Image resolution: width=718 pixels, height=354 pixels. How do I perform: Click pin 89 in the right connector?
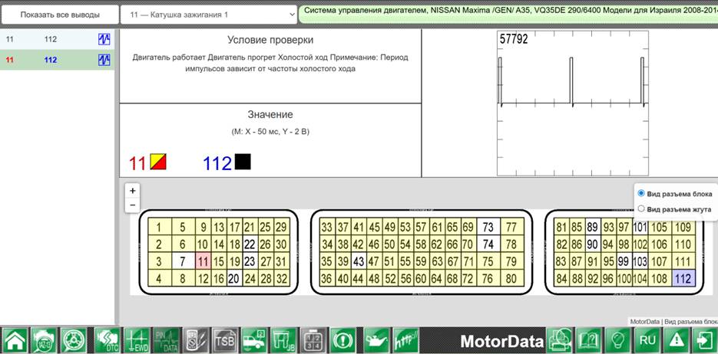tap(593, 227)
